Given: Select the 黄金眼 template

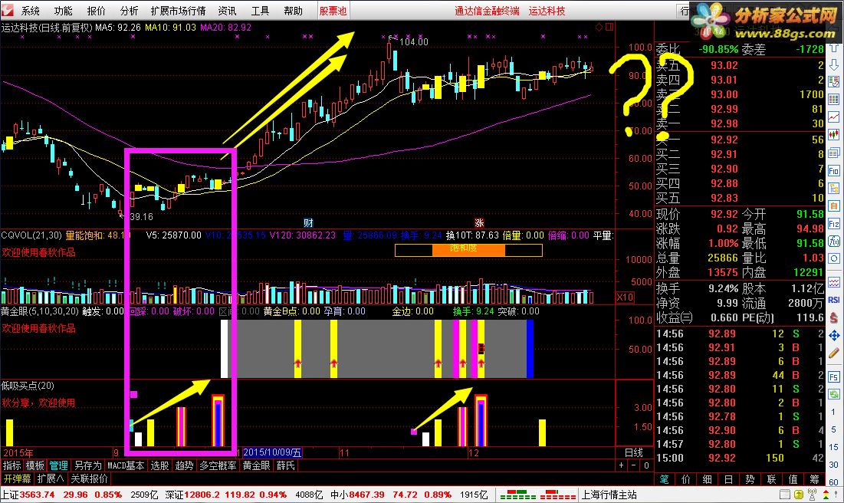Looking at the screenshot, I should coord(257,465).
